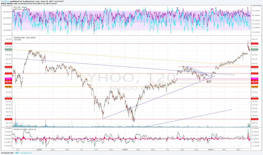Select the RSI (14, close) indicator label
Image resolution: width=263 pixels, height=155 pixels.
(20, 7)
